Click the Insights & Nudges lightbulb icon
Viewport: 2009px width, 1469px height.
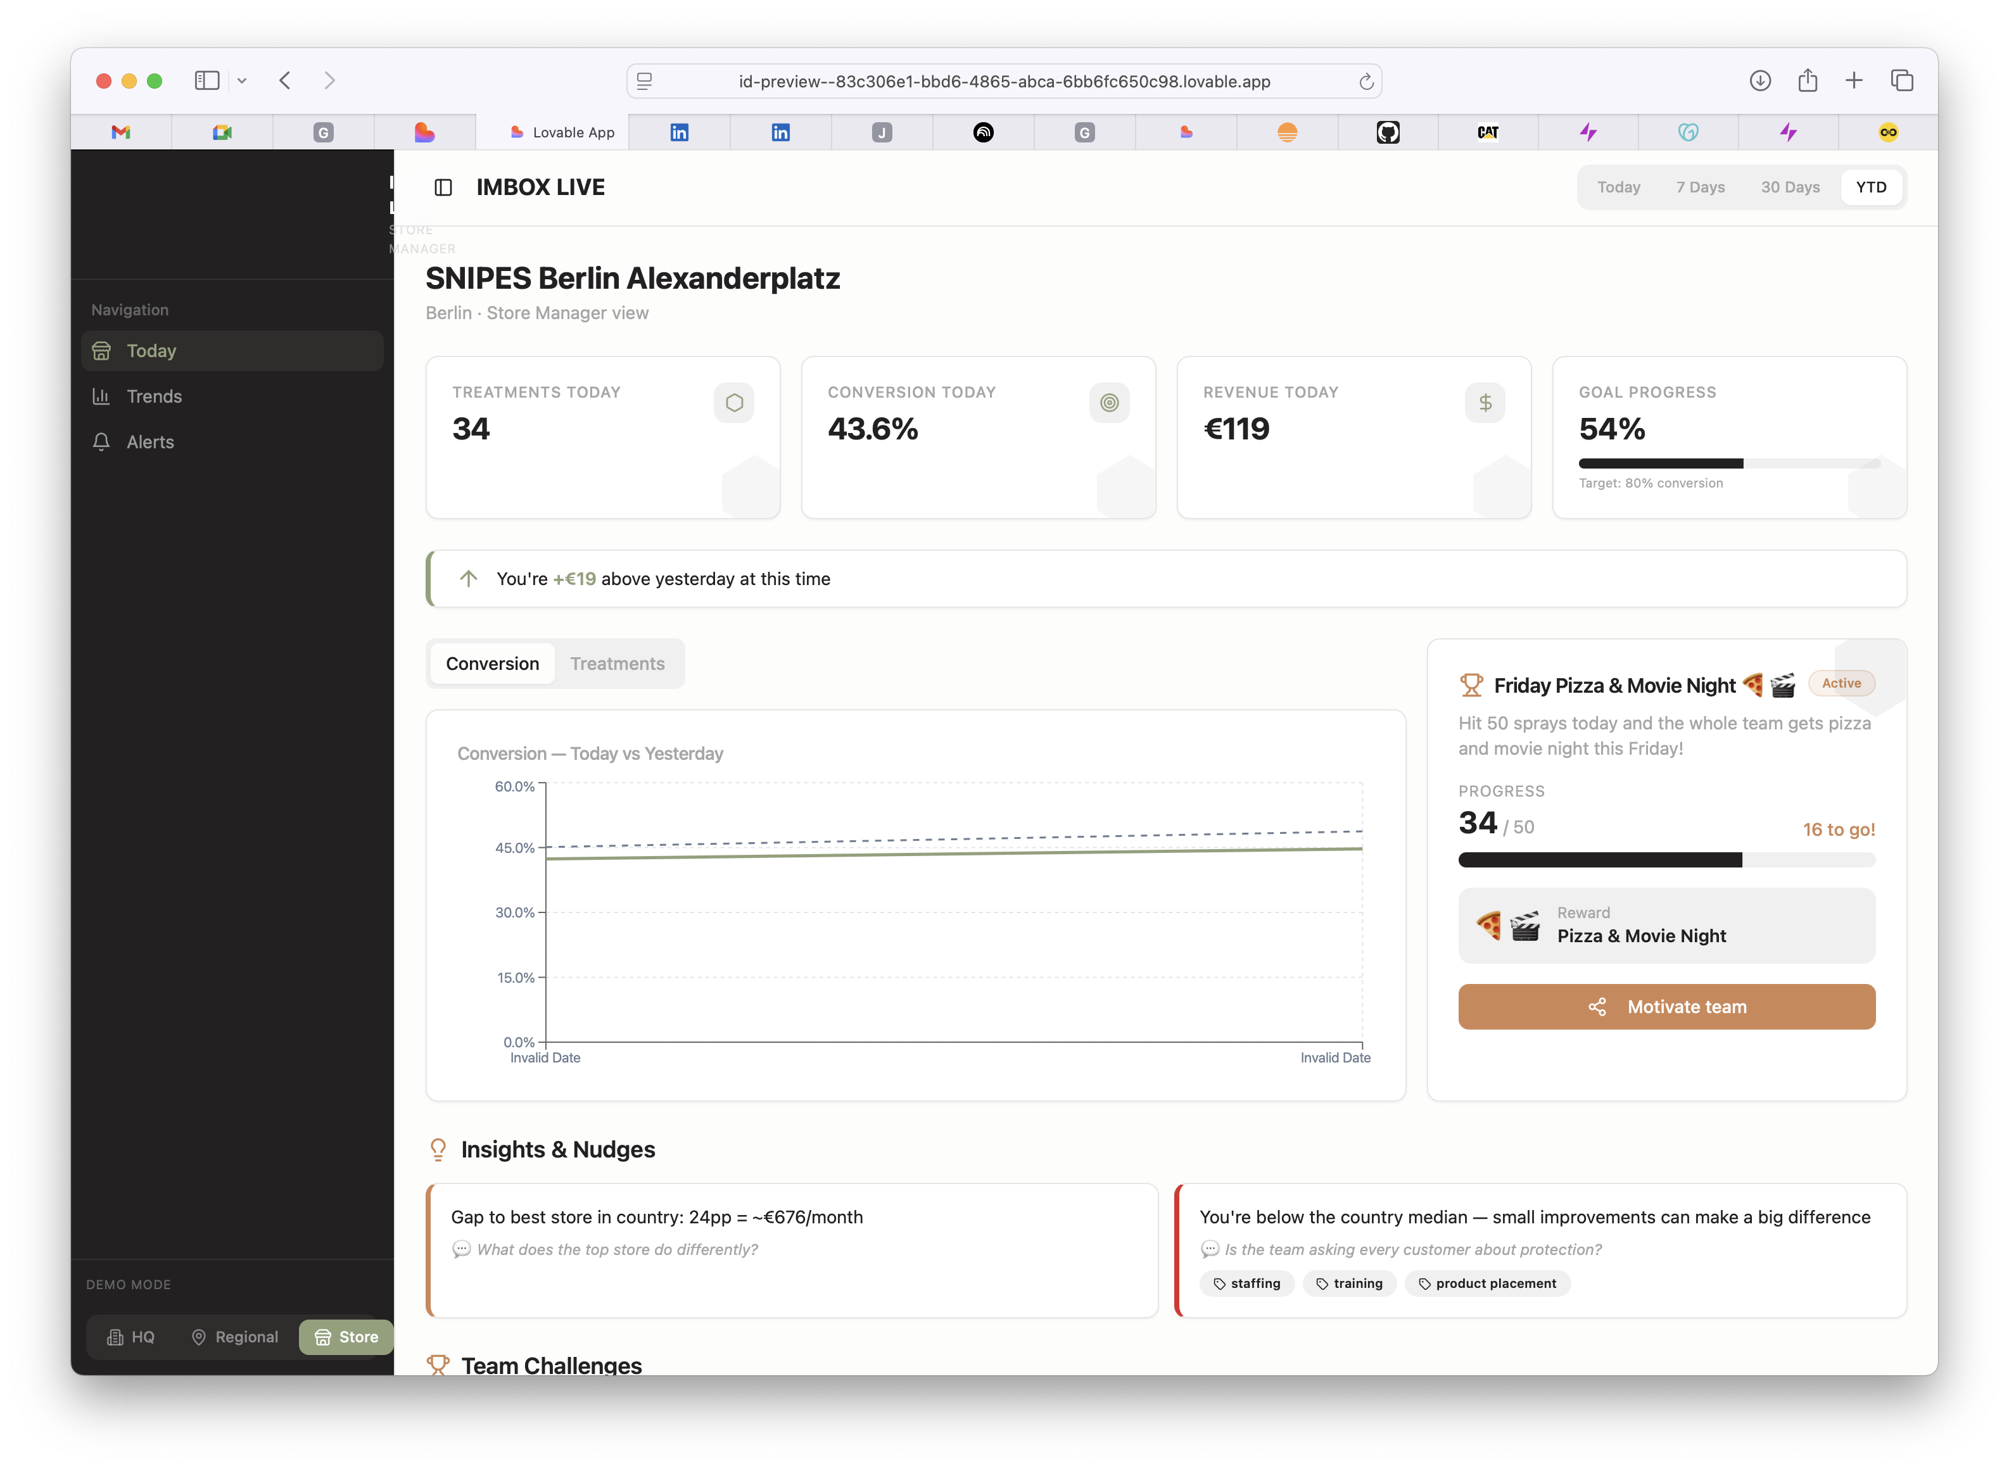coord(438,1150)
